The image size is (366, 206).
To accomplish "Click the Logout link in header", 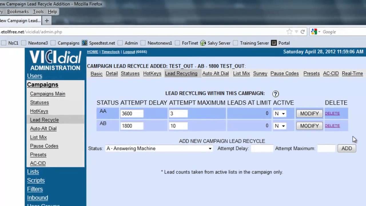I will (x=129, y=52).
